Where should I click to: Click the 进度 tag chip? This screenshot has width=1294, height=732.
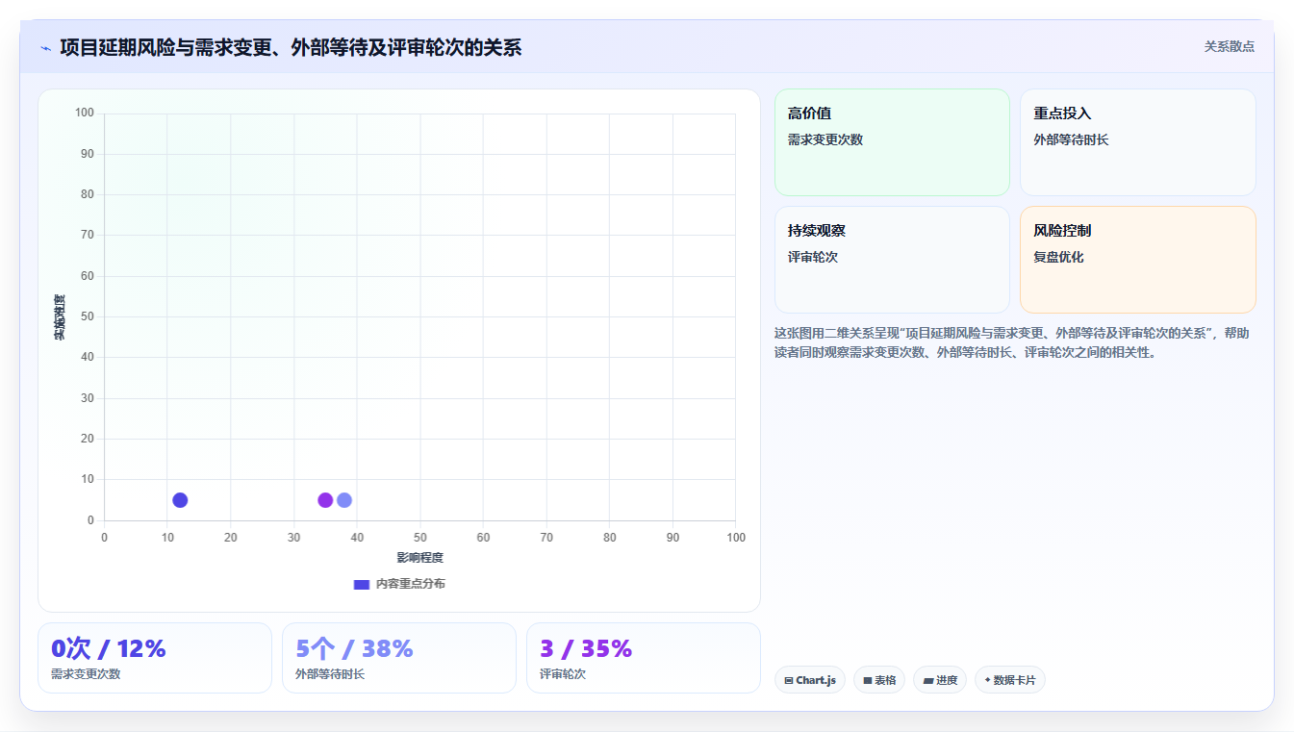(940, 680)
